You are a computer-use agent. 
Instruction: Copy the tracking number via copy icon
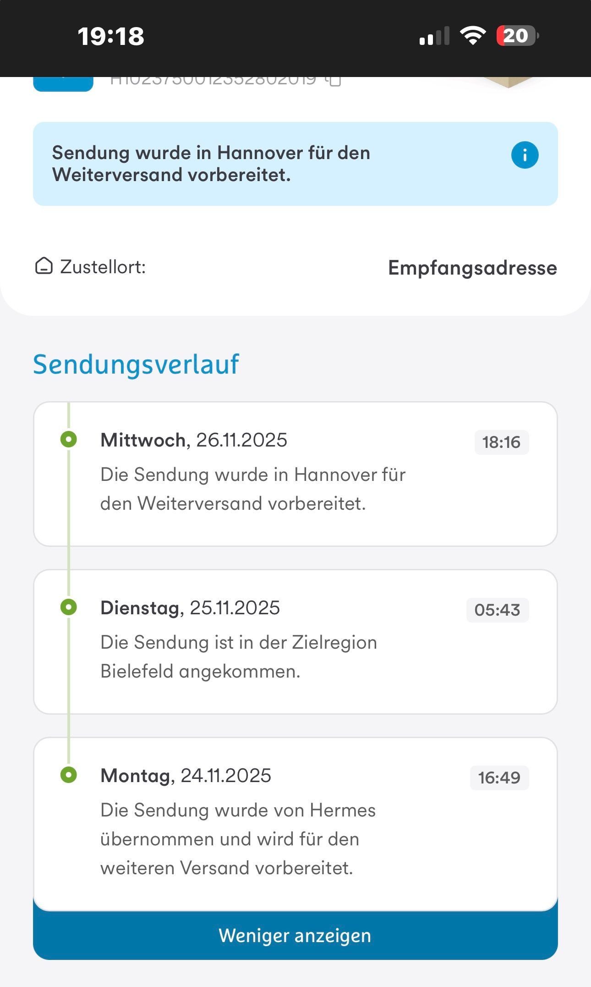334,81
